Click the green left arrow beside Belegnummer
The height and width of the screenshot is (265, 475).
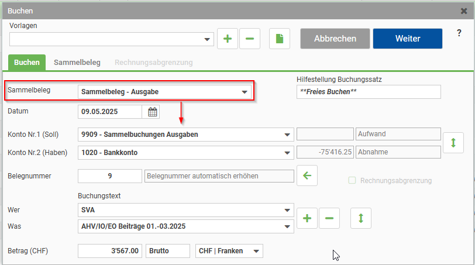(307, 175)
